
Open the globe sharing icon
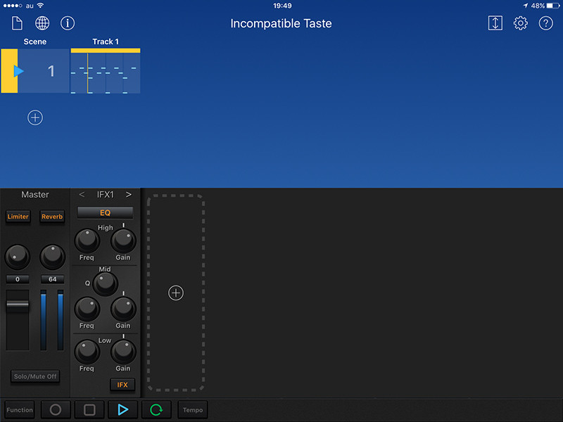(x=42, y=23)
